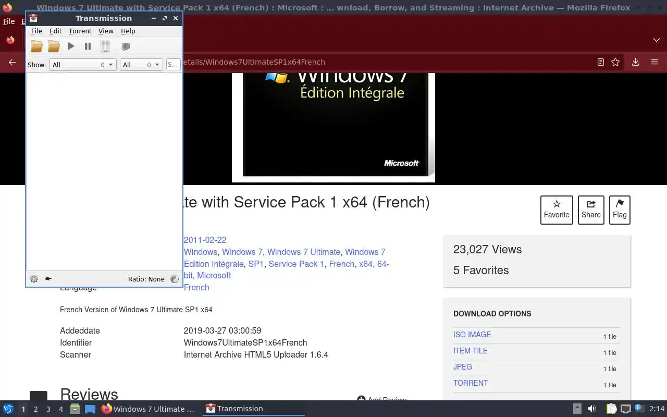This screenshot has width=667, height=417.
Task: Open the TORRENT download link
Action: 471,383
